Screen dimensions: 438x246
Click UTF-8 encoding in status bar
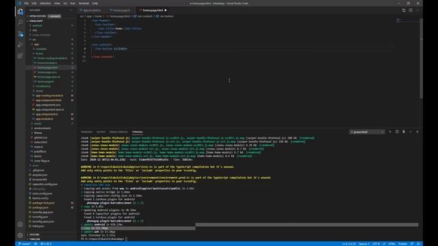376,244
